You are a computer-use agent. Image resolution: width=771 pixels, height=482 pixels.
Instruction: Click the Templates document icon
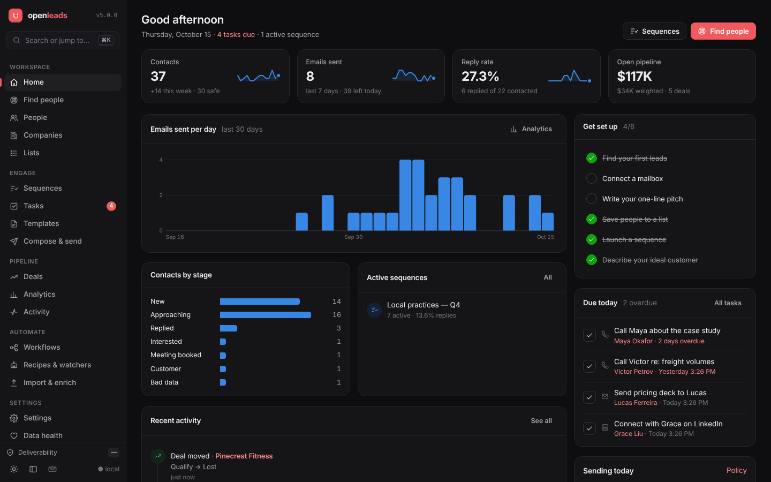[14, 224]
